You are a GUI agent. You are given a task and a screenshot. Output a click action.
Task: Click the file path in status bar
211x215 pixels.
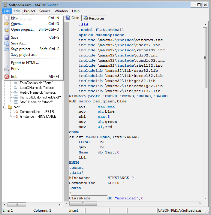pos(180,210)
